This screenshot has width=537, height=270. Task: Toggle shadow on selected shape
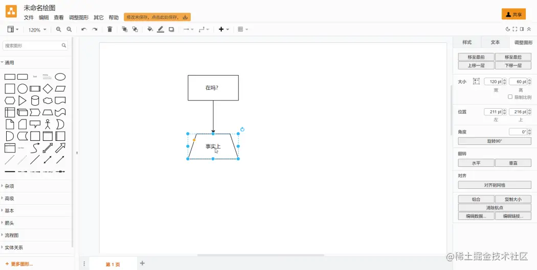[171, 30]
